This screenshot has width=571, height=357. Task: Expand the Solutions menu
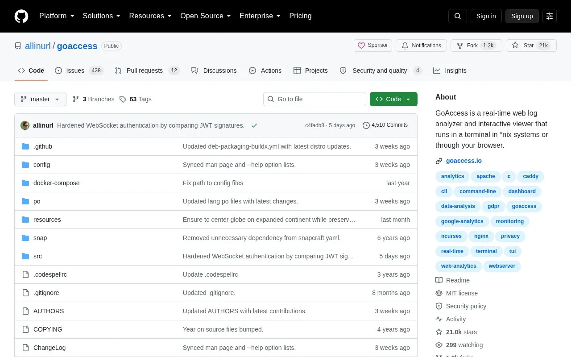(x=101, y=16)
